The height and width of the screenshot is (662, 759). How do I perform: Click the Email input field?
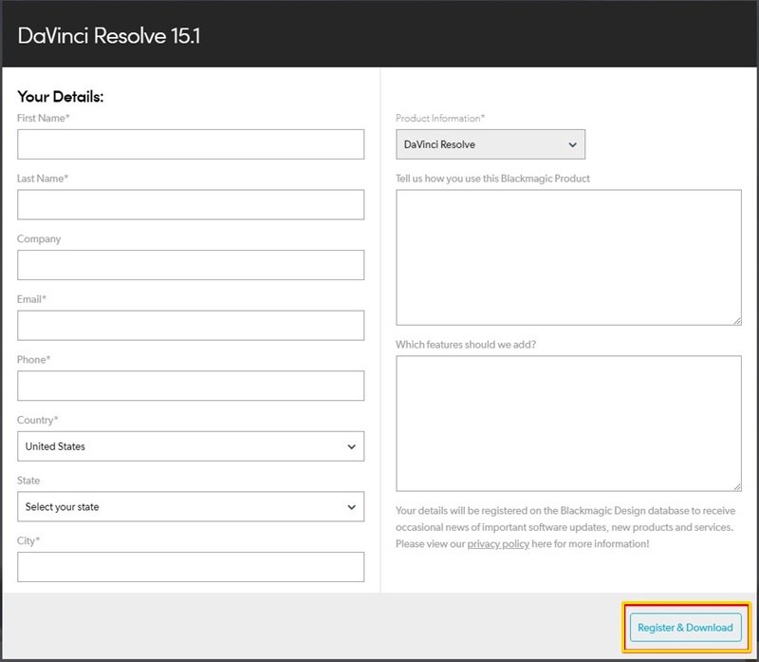click(x=191, y=325)
